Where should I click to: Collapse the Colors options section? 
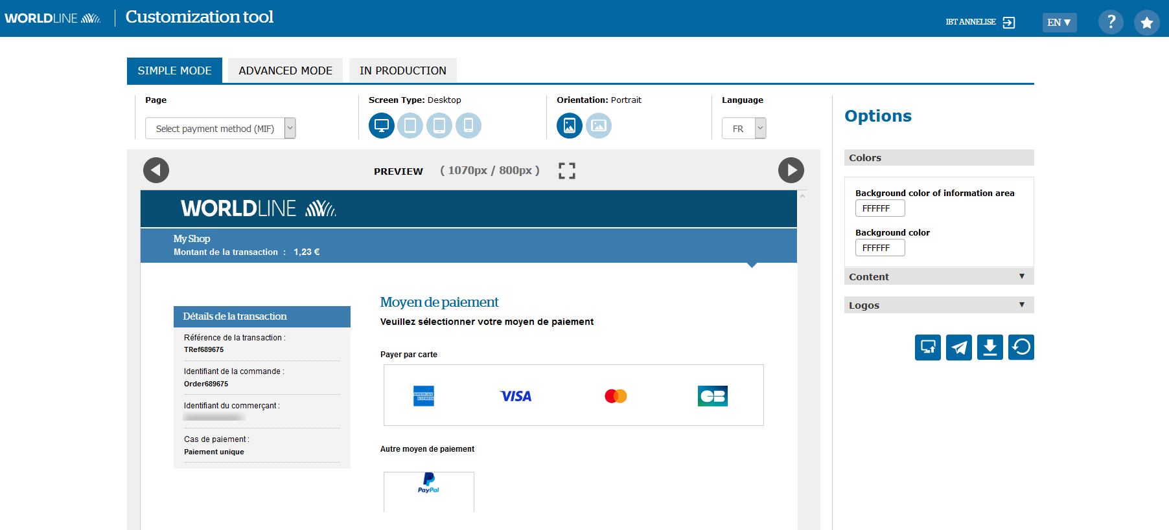(x=939, y=158)
